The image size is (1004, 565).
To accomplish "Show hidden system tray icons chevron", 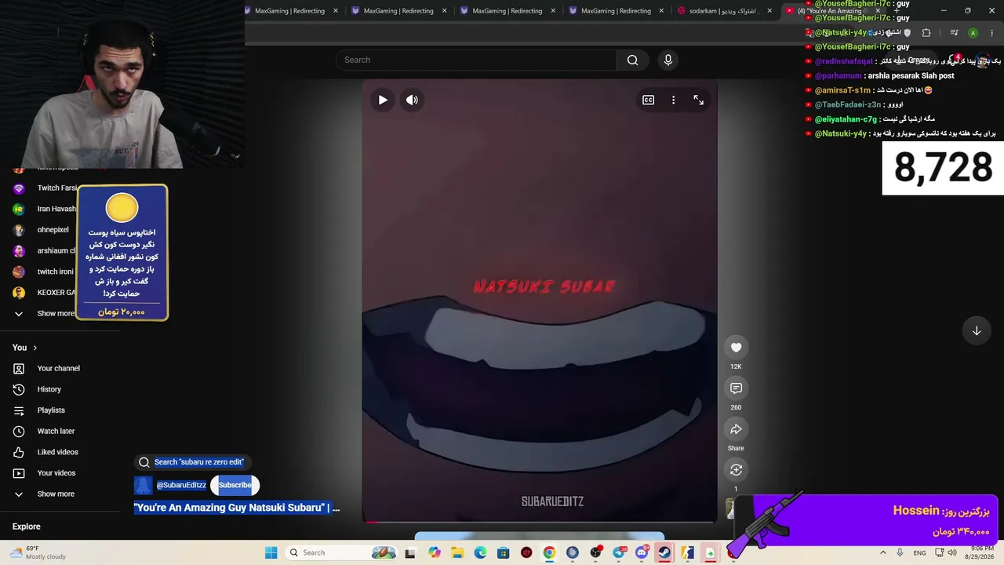I will coord(882,552).
